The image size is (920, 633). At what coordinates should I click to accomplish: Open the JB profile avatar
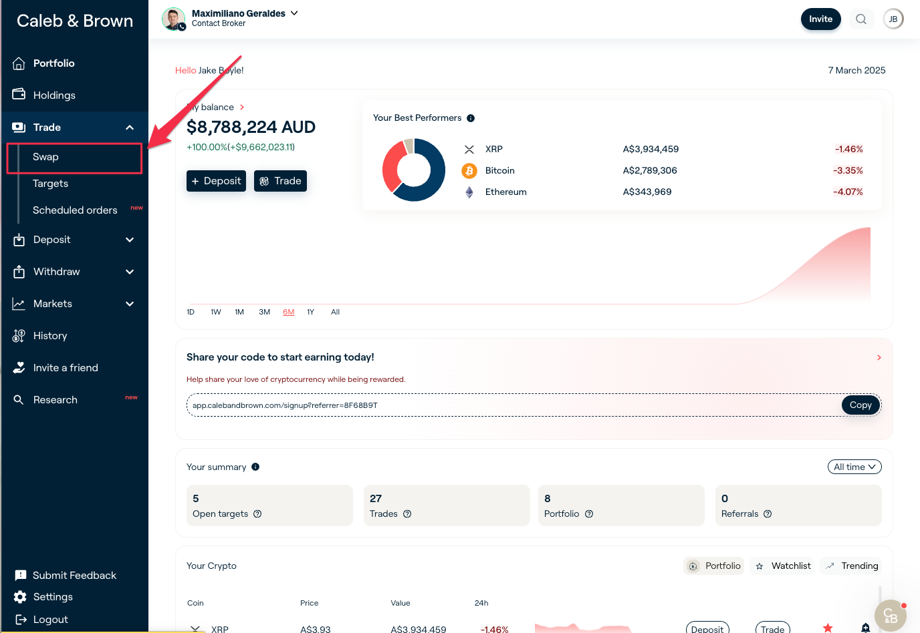coord(893,19)
